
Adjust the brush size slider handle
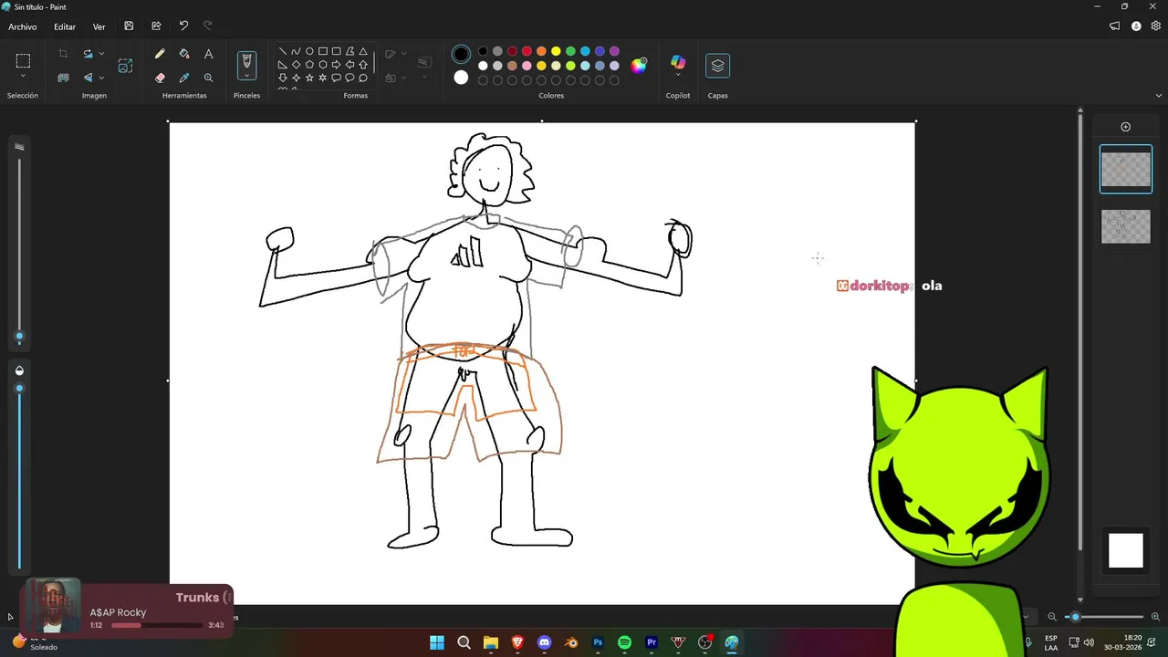coord(19,337)
